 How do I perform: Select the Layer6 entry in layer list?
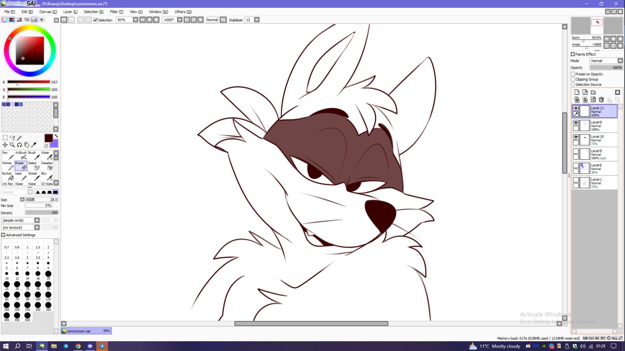(598, 168)
